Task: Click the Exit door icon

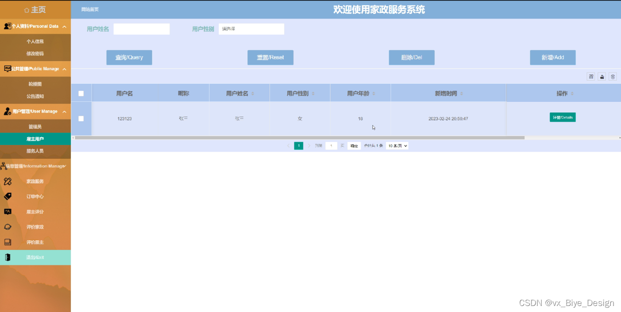Action: point(7,257)
